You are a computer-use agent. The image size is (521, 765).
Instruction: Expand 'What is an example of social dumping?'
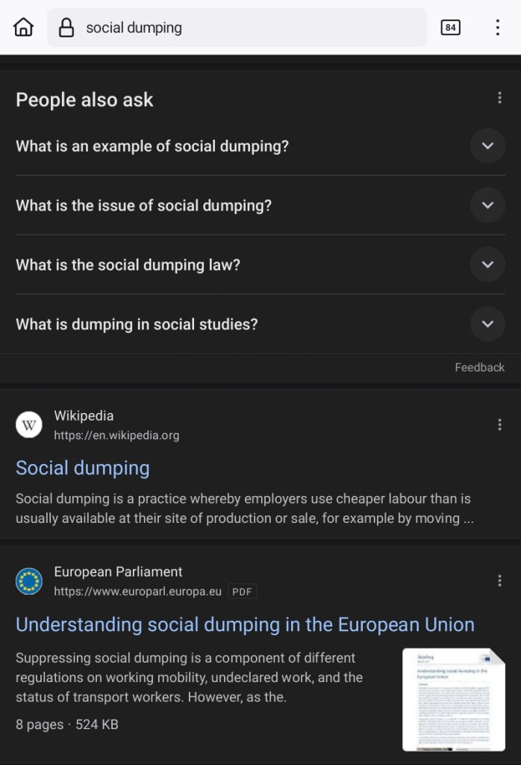pyautogui.click(x=487, y=146)
